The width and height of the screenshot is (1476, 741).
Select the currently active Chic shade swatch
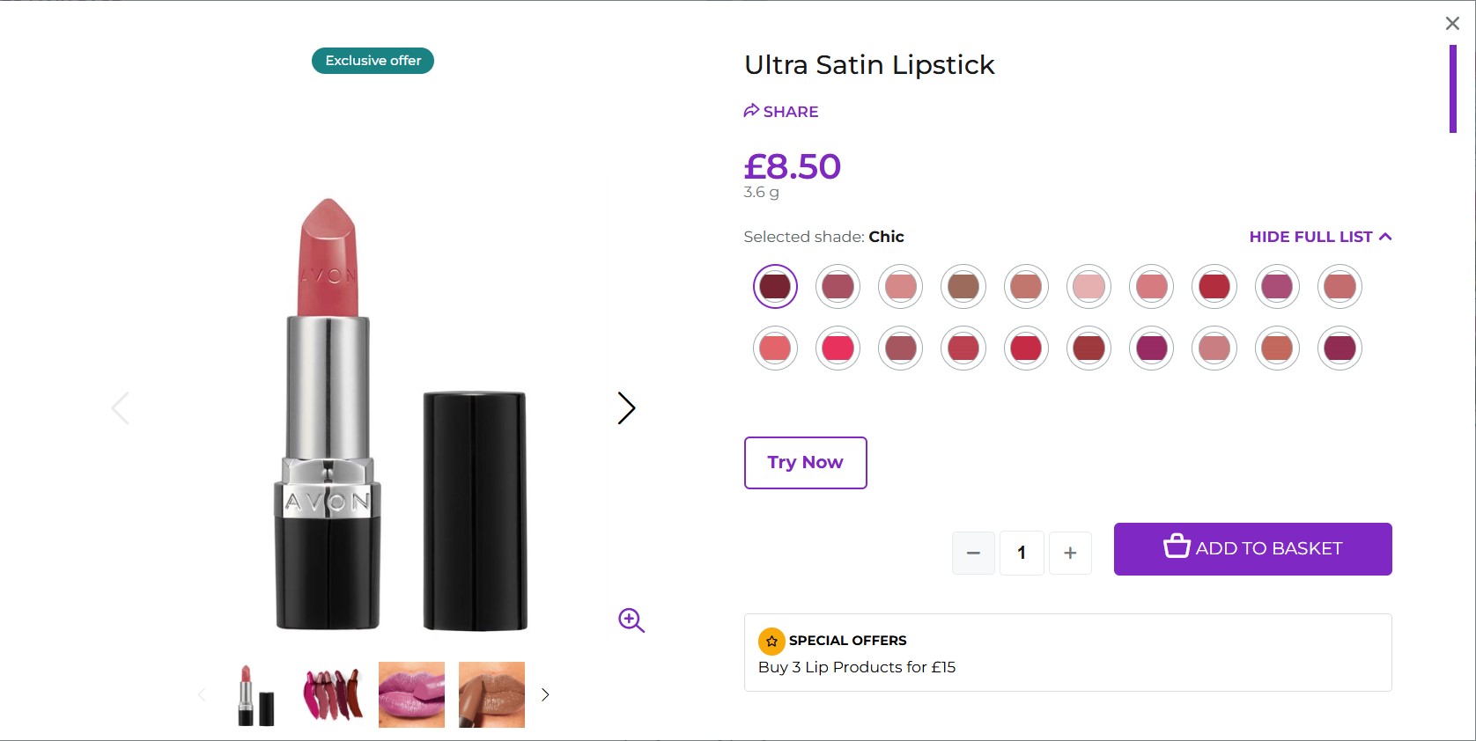pos(774,286)
